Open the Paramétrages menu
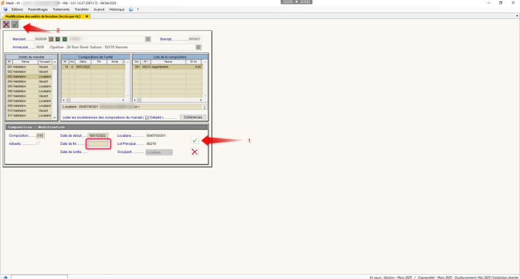520x279 pixels. (x=38, y=9)
